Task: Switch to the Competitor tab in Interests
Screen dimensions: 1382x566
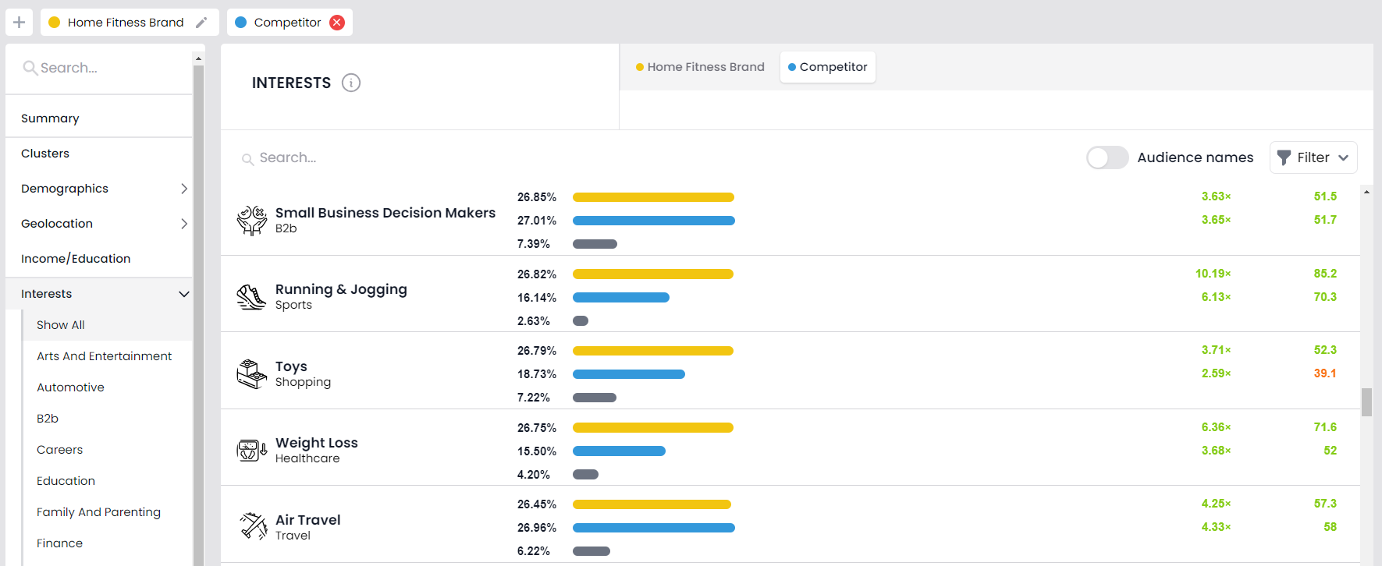Action: pos(827,67)
